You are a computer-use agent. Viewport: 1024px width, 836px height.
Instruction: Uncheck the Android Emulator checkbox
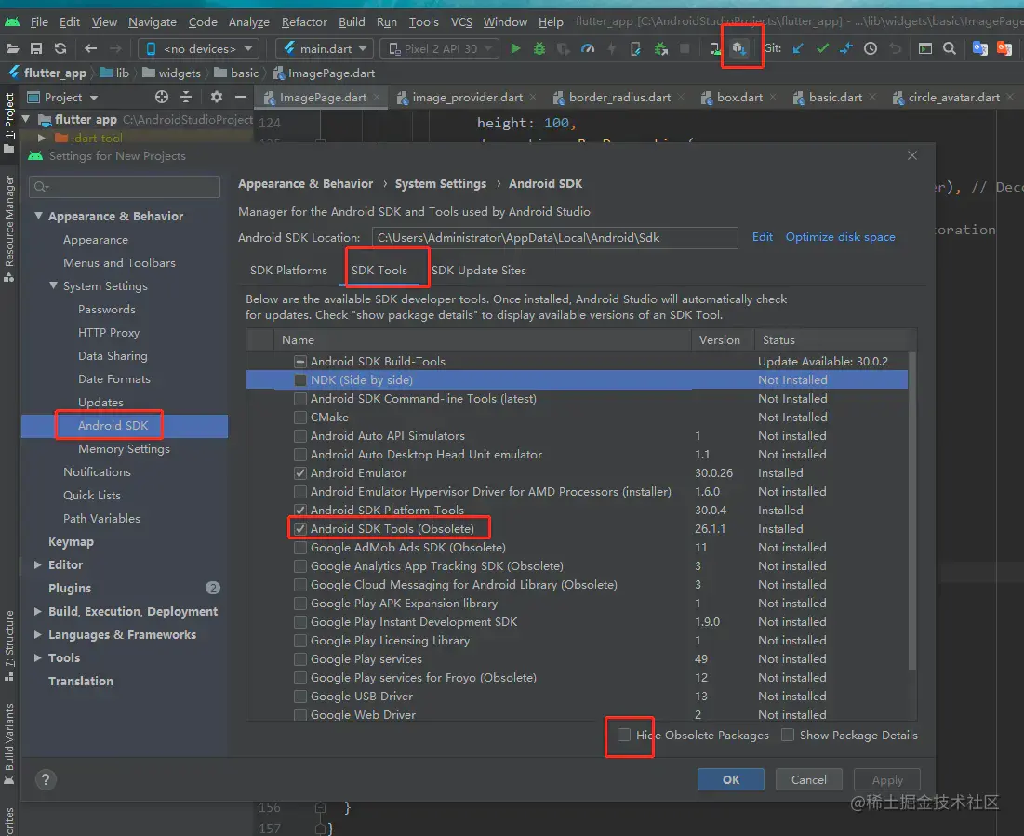click(300, 472)
